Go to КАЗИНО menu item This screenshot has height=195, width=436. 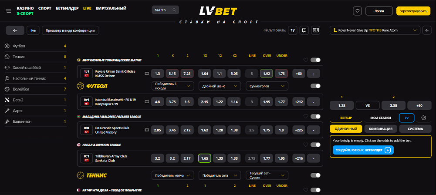click(x=25, y=8)
